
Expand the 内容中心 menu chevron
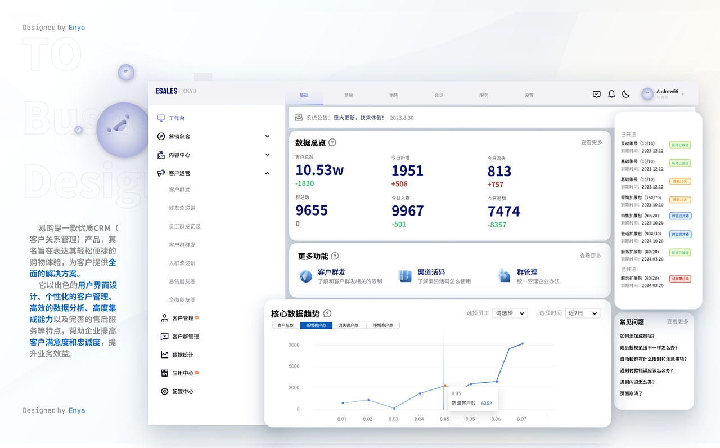pos(268,154)
